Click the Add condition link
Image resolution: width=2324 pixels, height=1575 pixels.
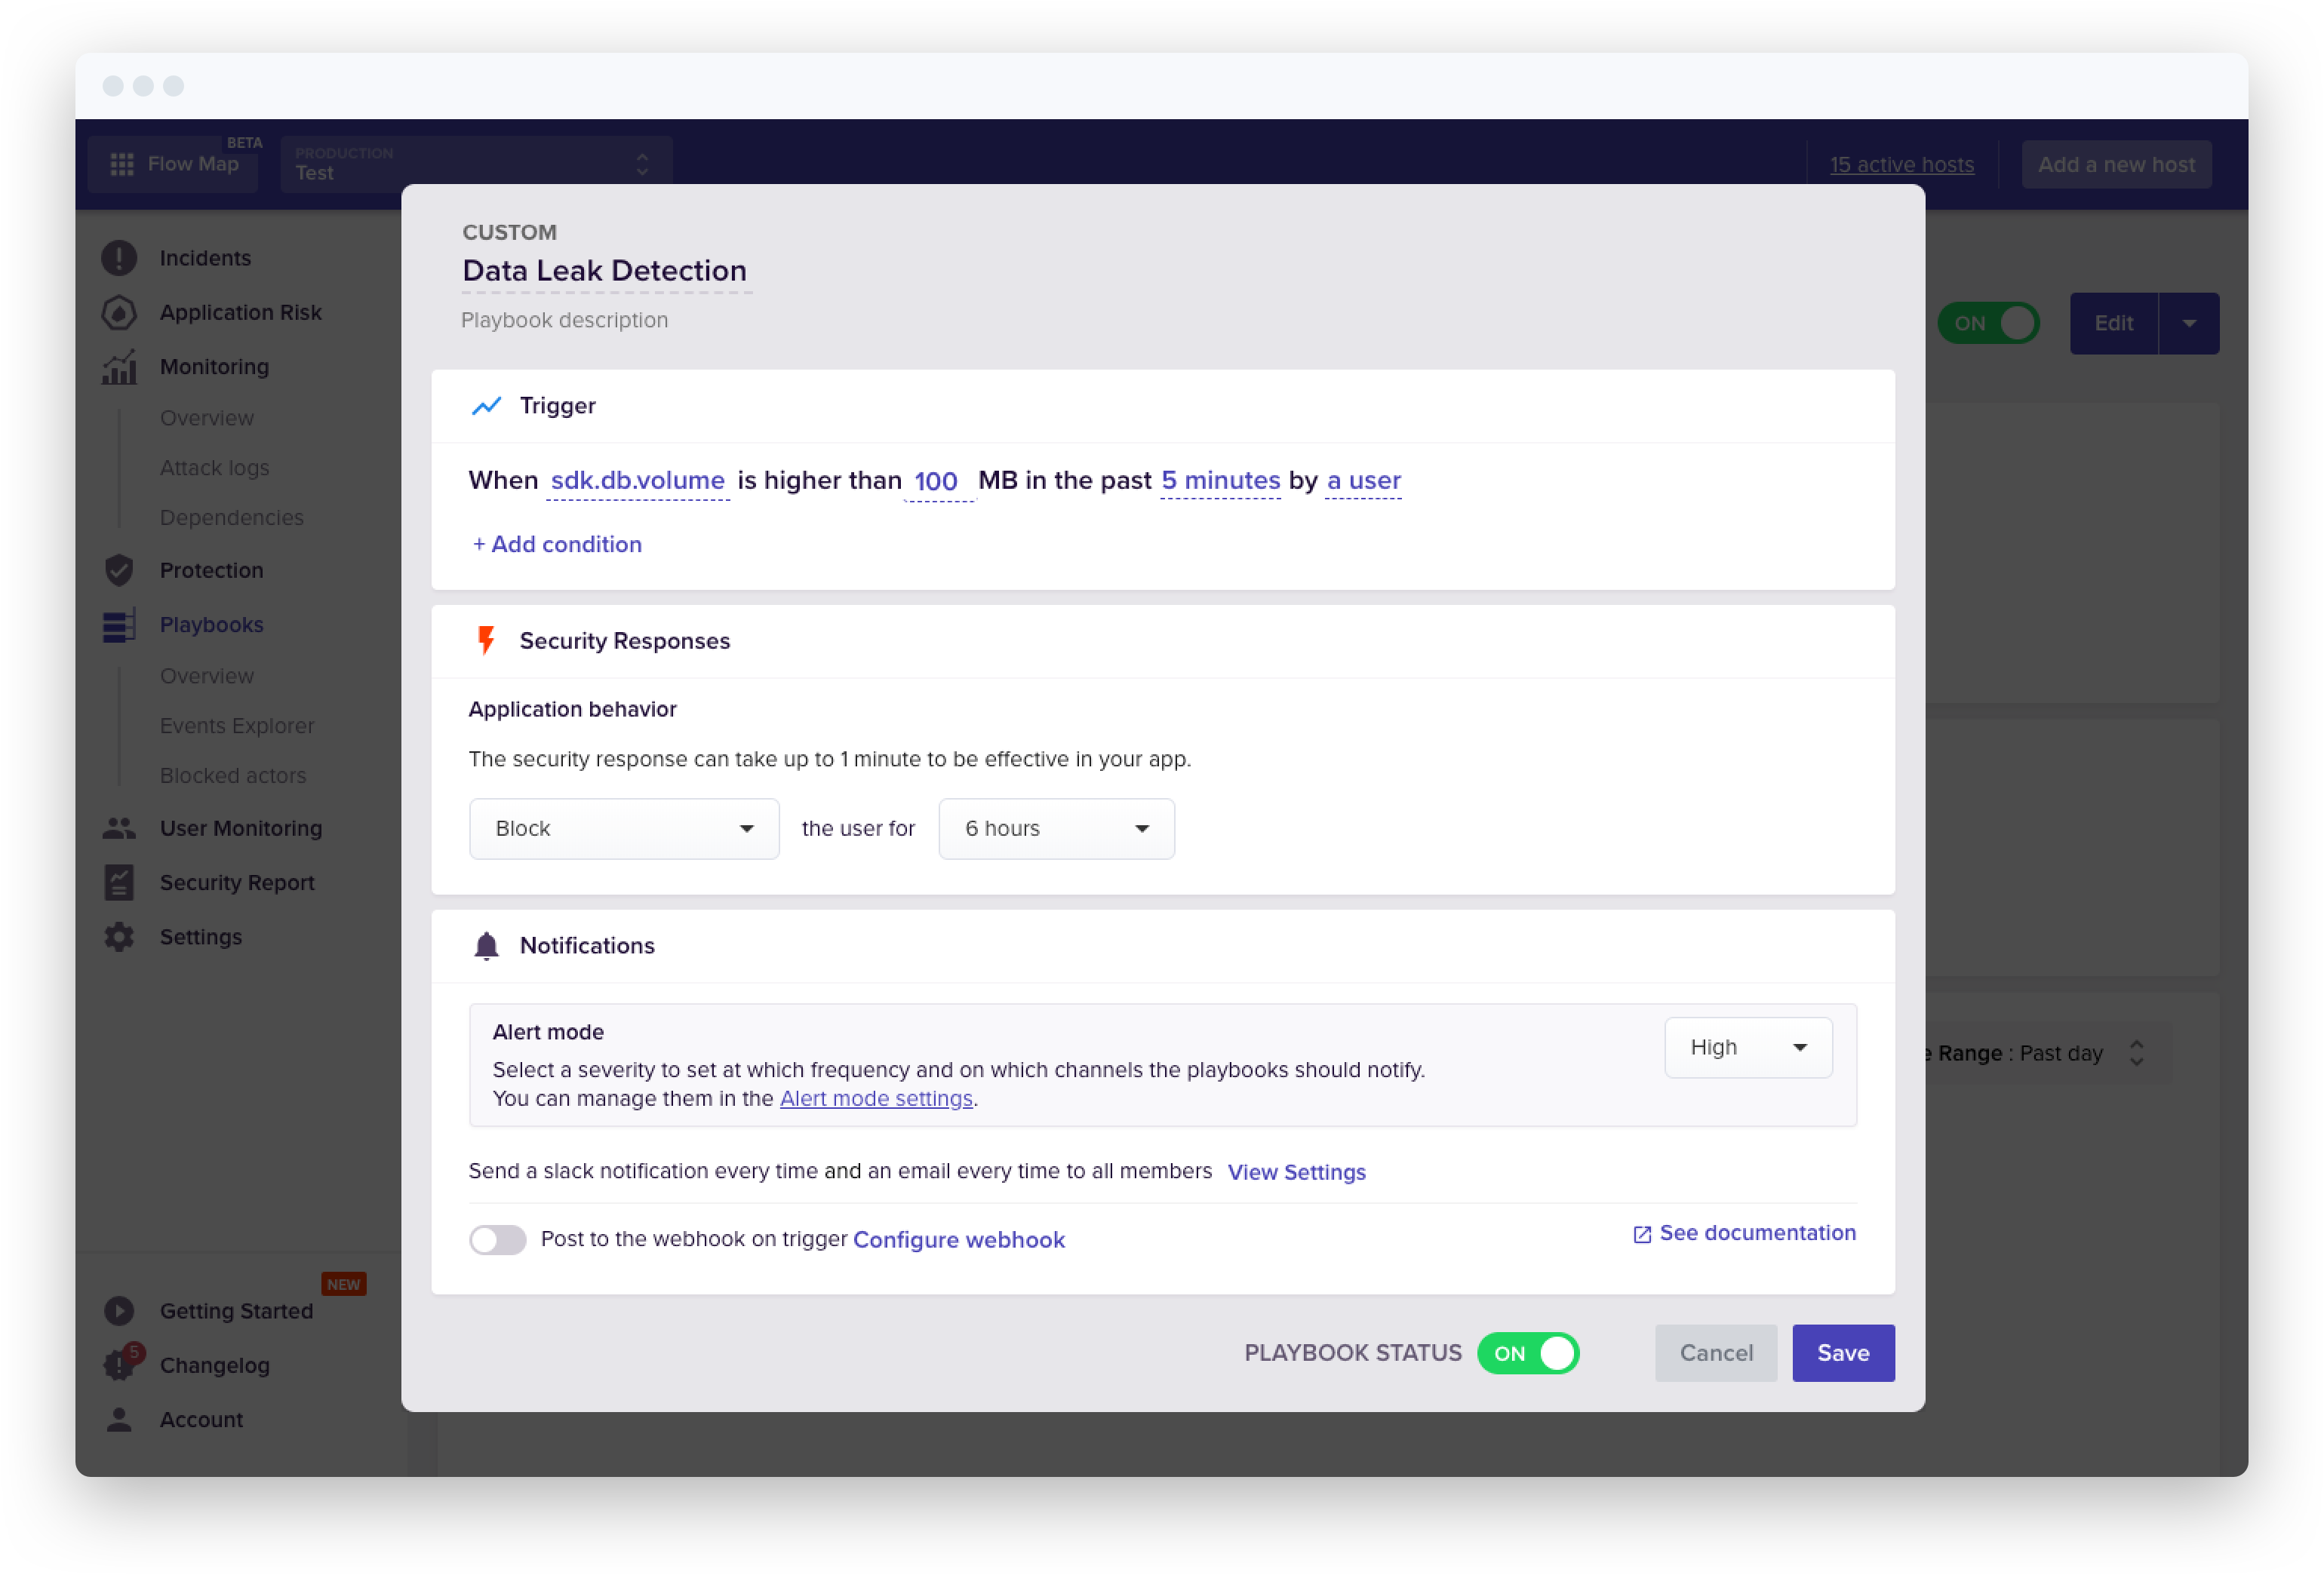click(x=557, y=544)
